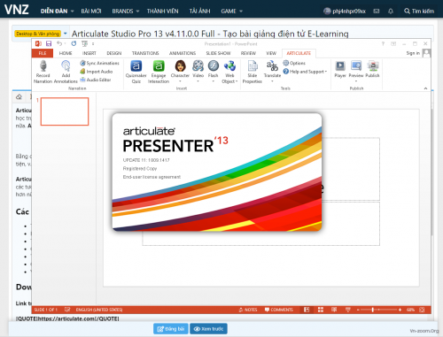Switch to Slide Sorter view button
443x337 pixels.
tap(321, 310)
